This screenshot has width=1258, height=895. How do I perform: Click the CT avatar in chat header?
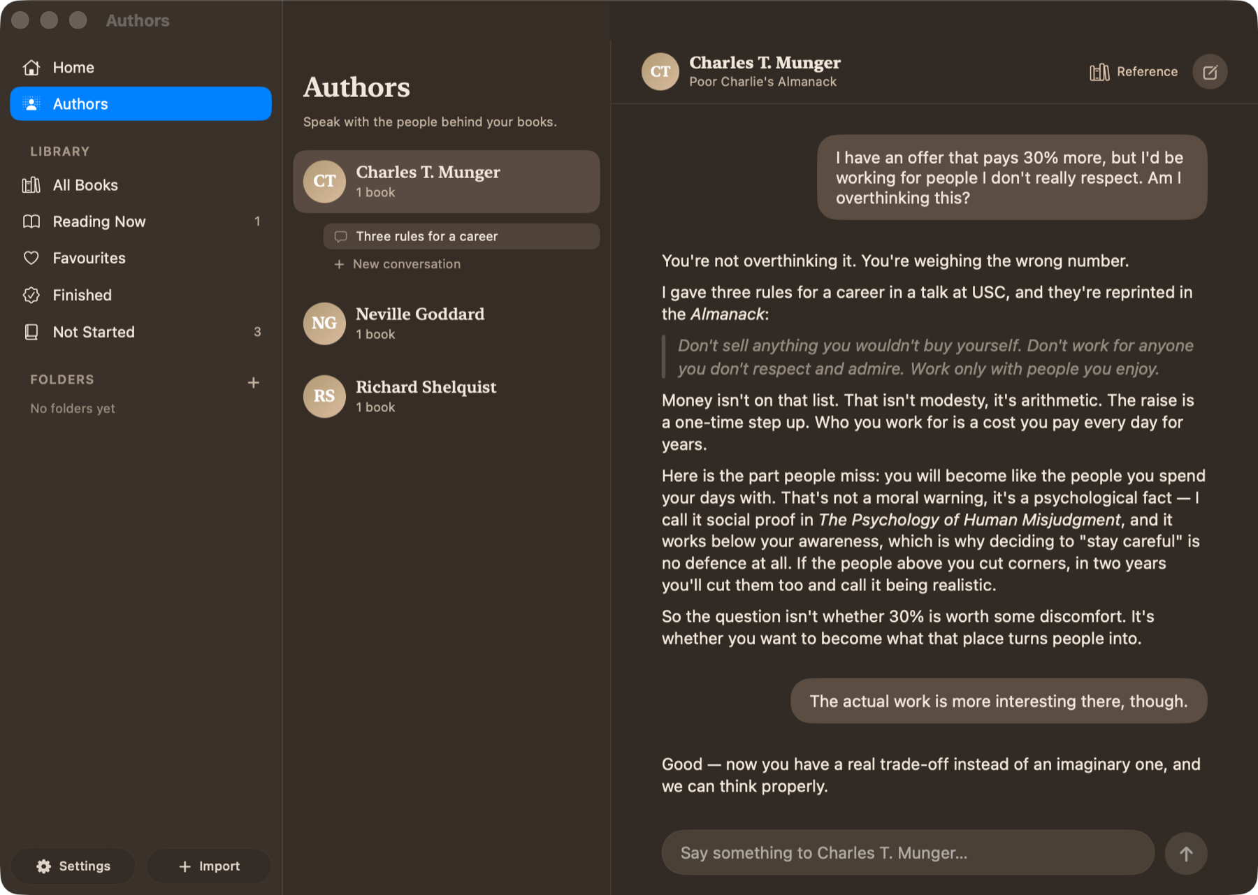[x=660, y=71]
